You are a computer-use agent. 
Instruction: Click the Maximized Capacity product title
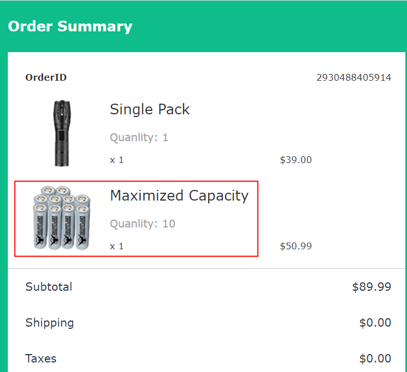(179, 196)
